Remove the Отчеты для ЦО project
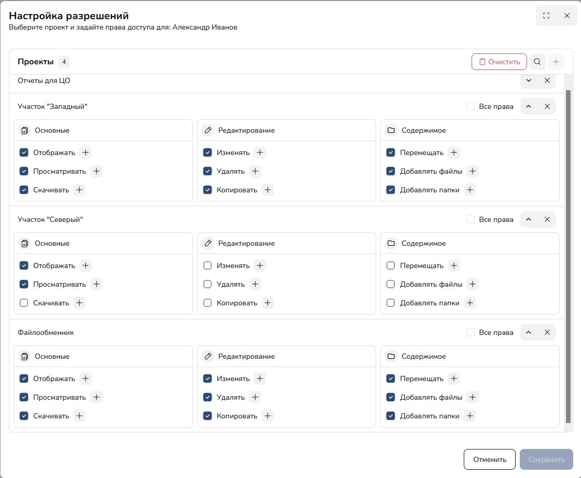 [x=547, y=80]
